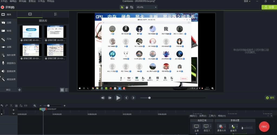Screen dimensions: 277x135
Task: Select 全屏 full screen capture area
Action: click(x=196, y=126)
